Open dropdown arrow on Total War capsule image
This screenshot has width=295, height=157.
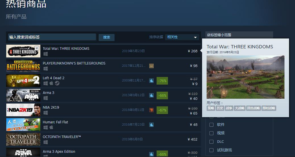[x=37, y=48]
